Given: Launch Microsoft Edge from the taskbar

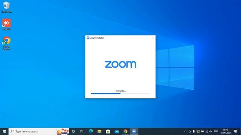Looking at the screenshot, I should pos(91,131).
